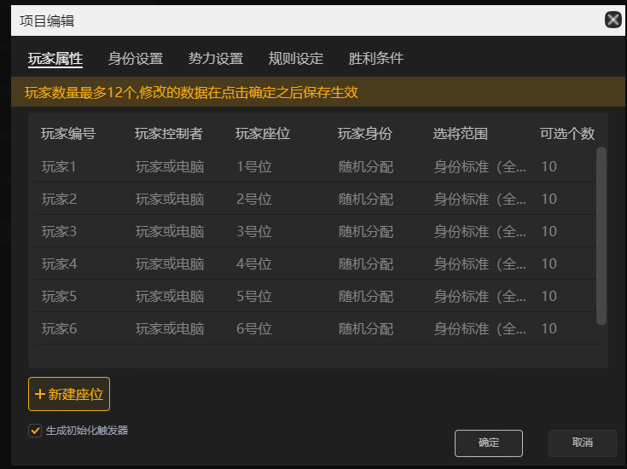Click the 2号位 seat cell

(254, 199)
